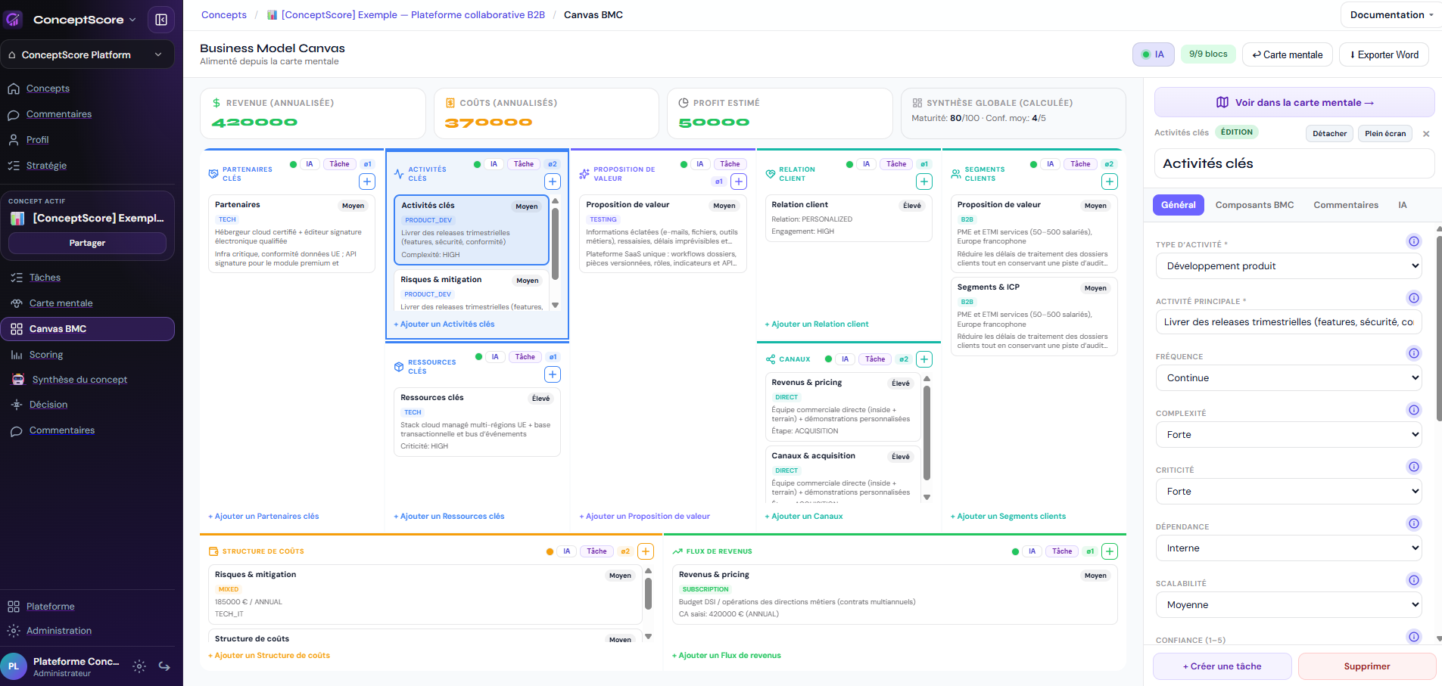The image size is (1442, 686).
Task: Open 'Voir dans la carte mentale' link
Action: click(x=1294, y=101)
